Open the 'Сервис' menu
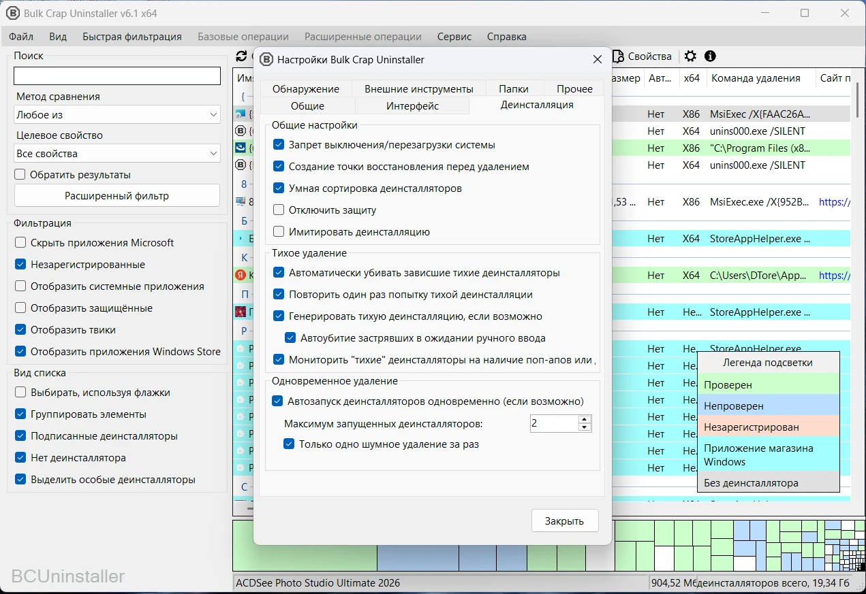This screenshot has width=866, height=594. pos(454,37)
